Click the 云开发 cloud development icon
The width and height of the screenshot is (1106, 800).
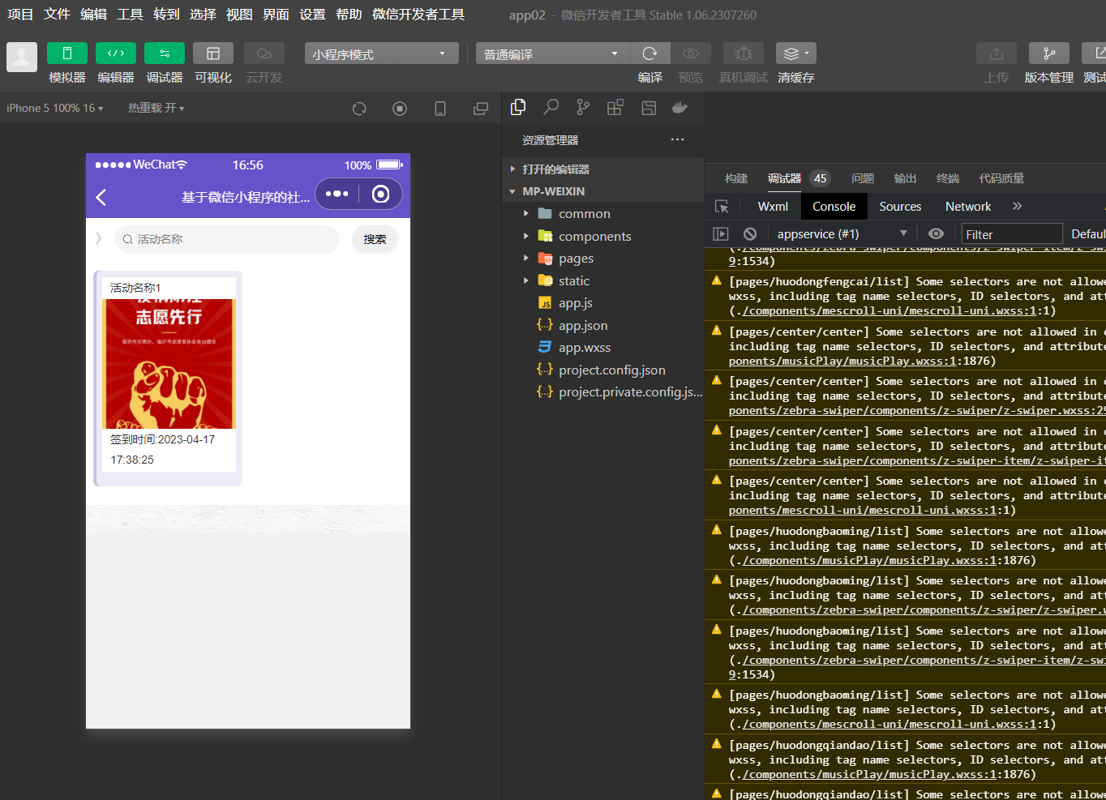(264, 53)
